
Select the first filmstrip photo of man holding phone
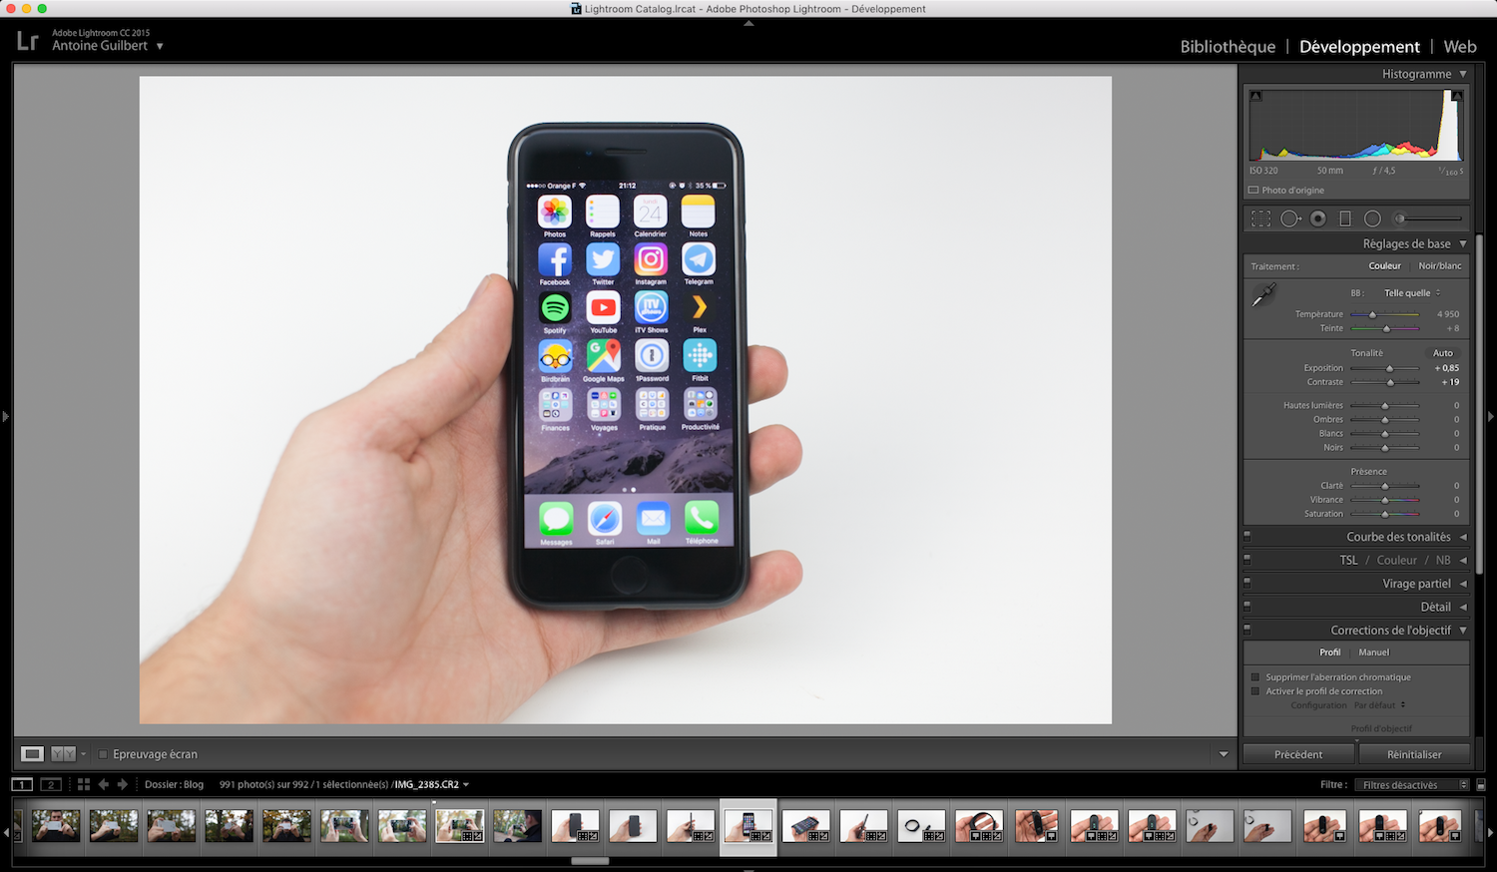(x=56, y=826)
